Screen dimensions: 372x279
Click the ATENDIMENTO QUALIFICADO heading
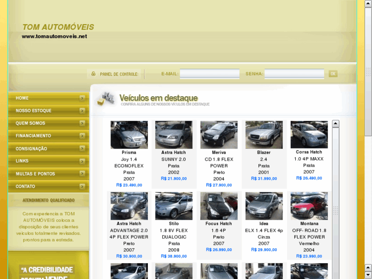click(49, 200)
